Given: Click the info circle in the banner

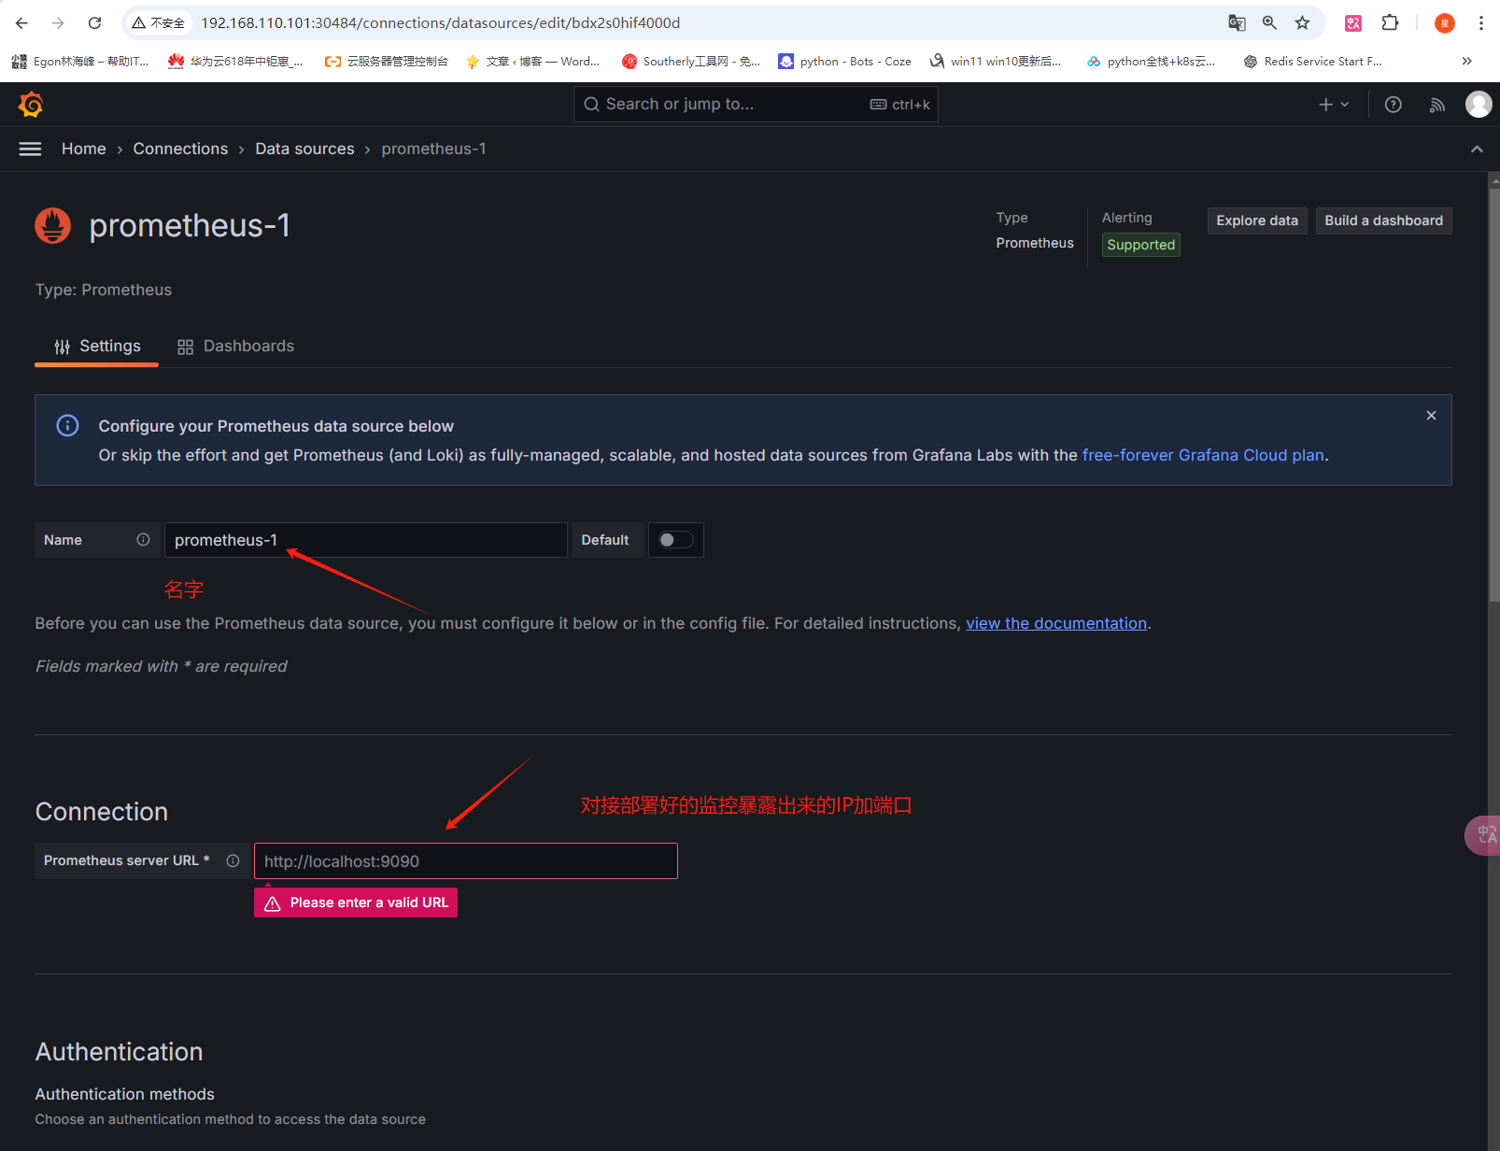Looking at the screenshot, I should point(67,426).
